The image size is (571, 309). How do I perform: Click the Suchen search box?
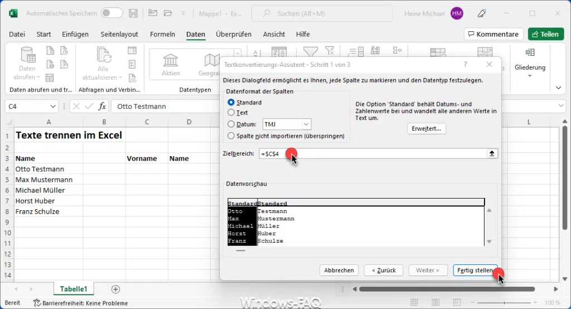322,13
